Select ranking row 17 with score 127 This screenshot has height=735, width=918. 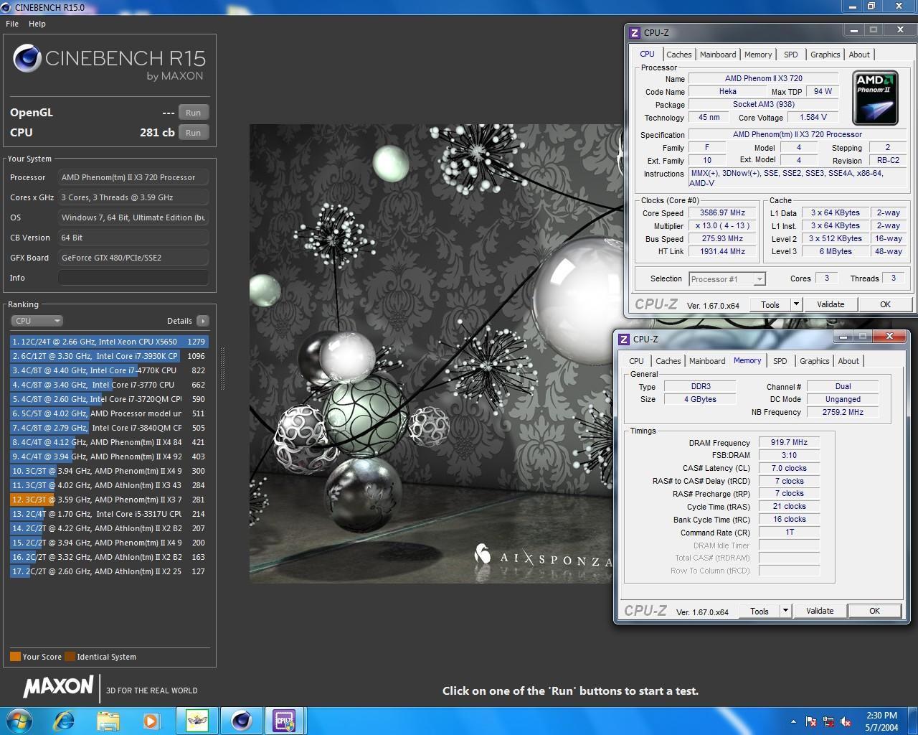pyautogui.click(x=109, y=571)
